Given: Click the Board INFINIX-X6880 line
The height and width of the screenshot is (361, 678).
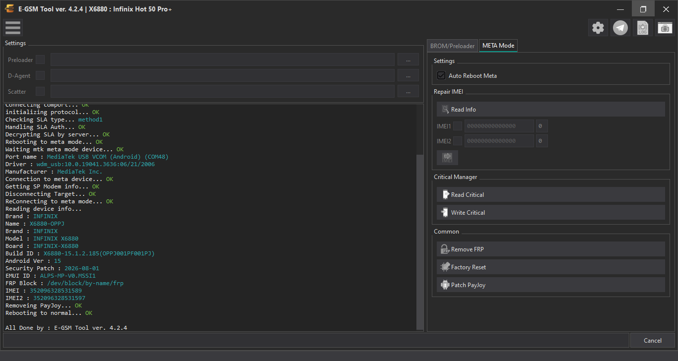Looking at the screenshot, I should (42, 246).
